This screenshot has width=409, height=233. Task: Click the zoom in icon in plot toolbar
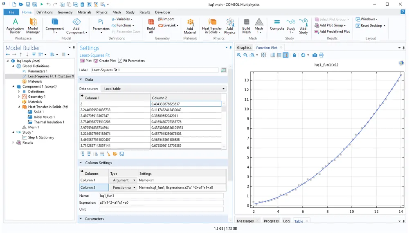(239, 55)
